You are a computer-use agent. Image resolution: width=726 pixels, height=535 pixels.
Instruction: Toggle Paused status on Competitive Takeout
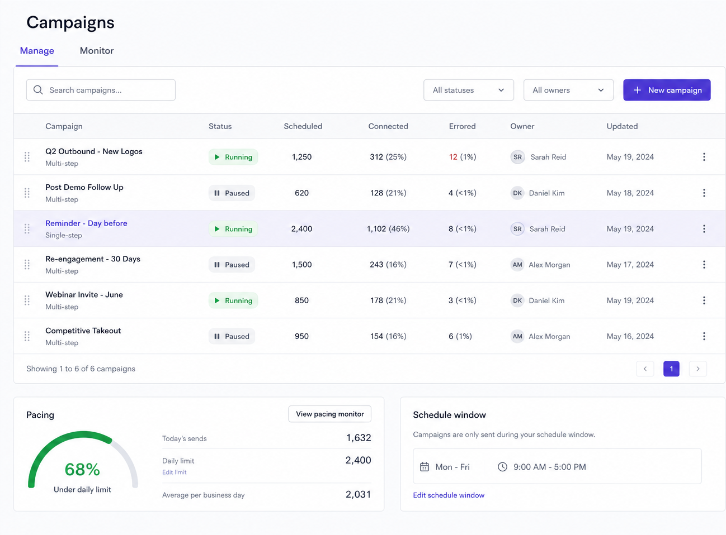(x=232, y=336)
